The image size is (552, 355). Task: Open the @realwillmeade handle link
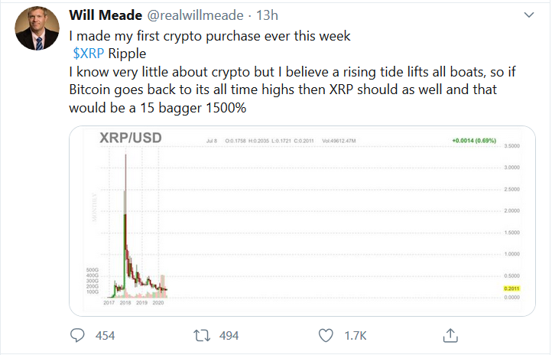pos(195,15)
